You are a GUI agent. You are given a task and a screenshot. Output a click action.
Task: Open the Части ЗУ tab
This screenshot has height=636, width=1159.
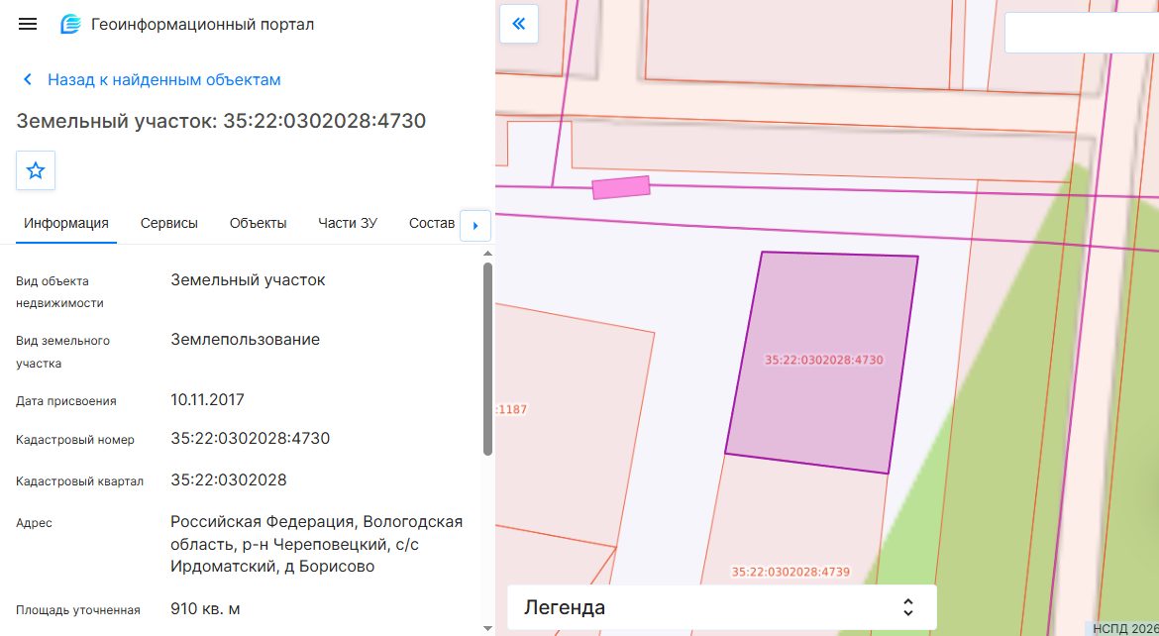point(348,223)
